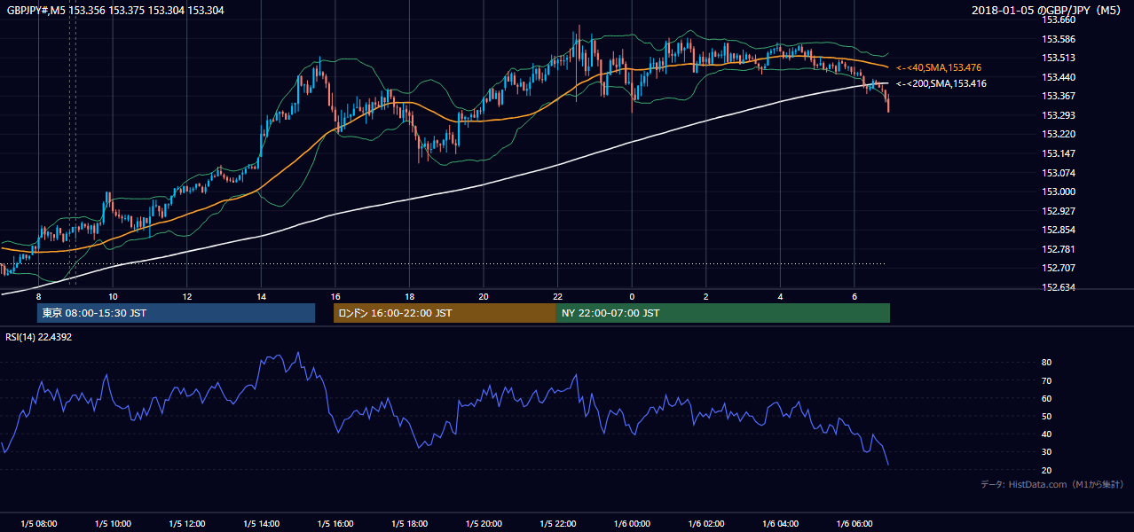Screen dimensions: 1134x532
Task: Click the hour label 10 under price chart
Action: coord(113,296)
